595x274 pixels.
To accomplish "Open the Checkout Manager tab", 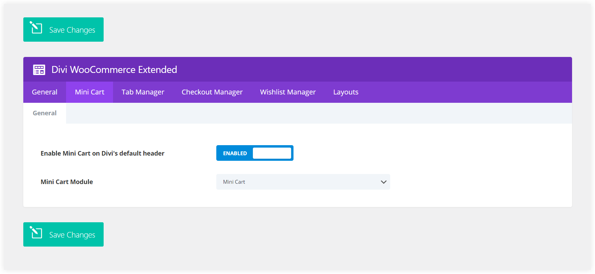I will click(x=212, y=92).
